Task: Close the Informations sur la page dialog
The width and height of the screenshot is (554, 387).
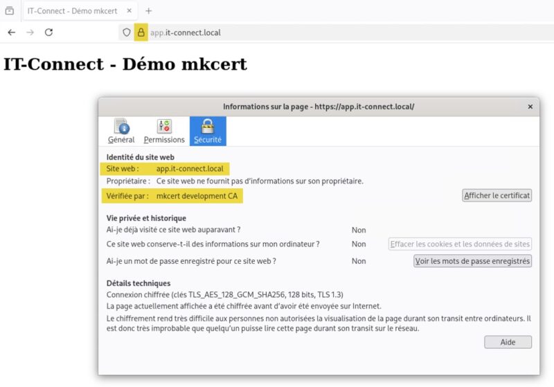Action: pyautogui.click(x=530, y=107)
